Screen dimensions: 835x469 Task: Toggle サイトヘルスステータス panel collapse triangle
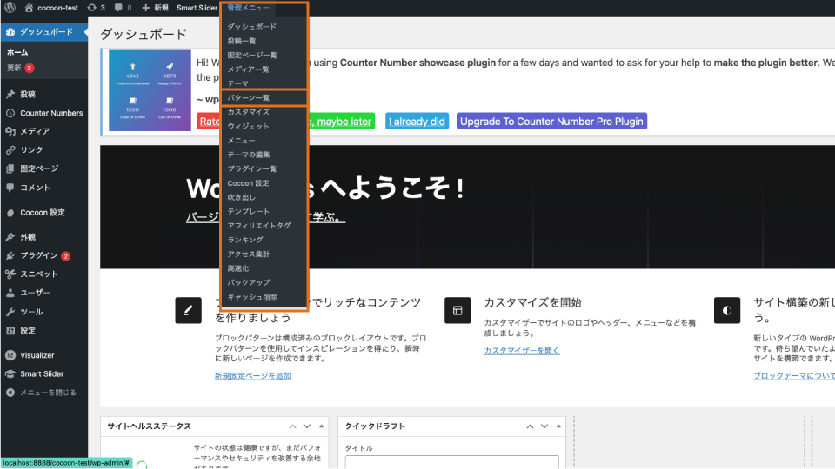[321, 426]
